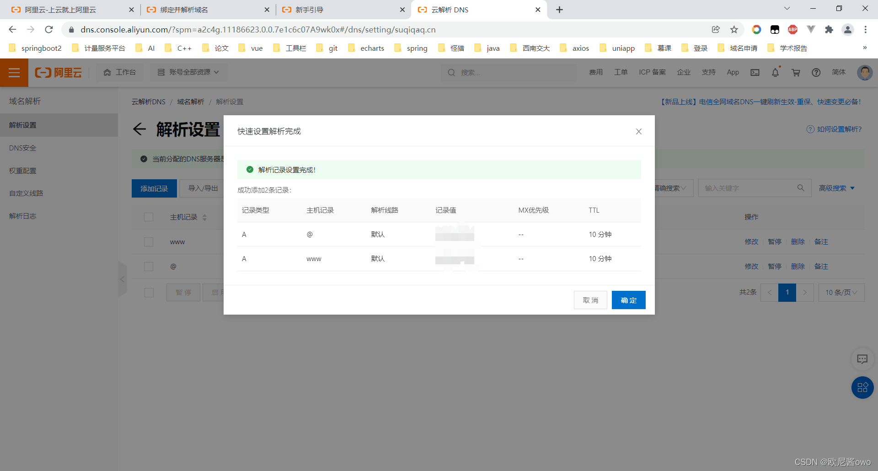This screenshot has width=878, height=471.
Task: Click the 确定 confirm button in the dialog
Action: click(628, 300)
